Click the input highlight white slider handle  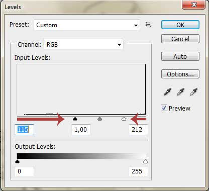tap(124, 119)
